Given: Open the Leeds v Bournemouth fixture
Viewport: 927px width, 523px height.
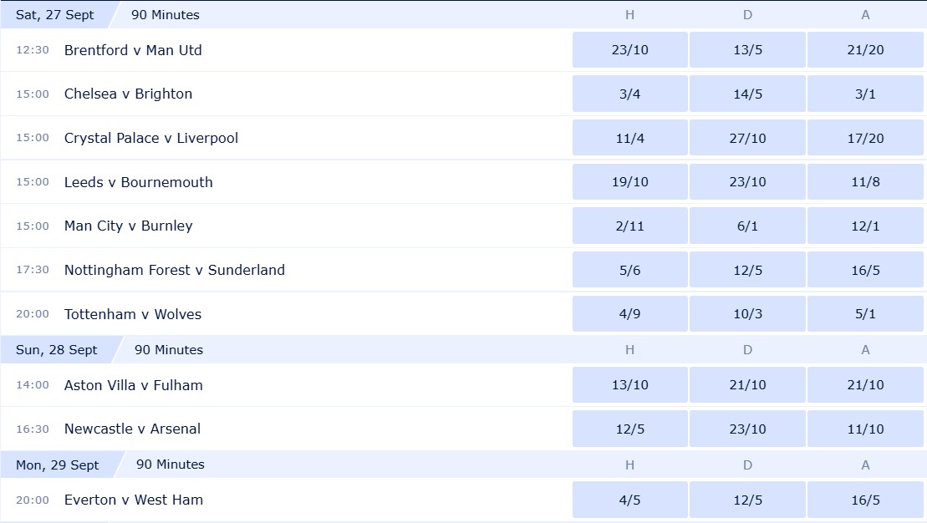Looking at the screenshot, I should [x=139, y=182].
